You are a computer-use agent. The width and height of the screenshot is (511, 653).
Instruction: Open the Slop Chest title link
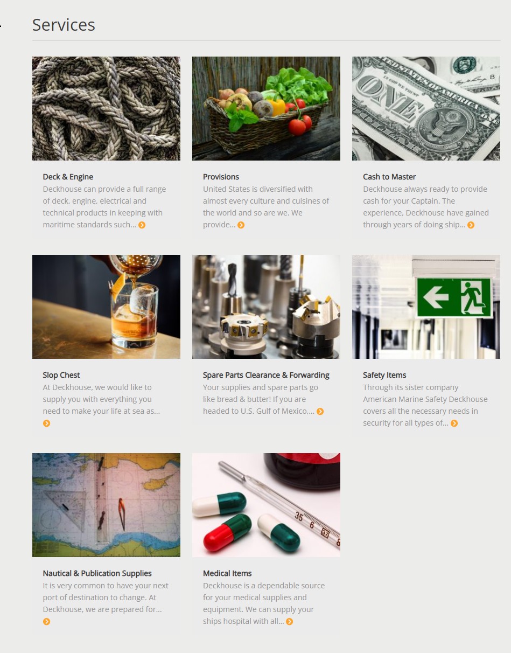pos(61,375)
